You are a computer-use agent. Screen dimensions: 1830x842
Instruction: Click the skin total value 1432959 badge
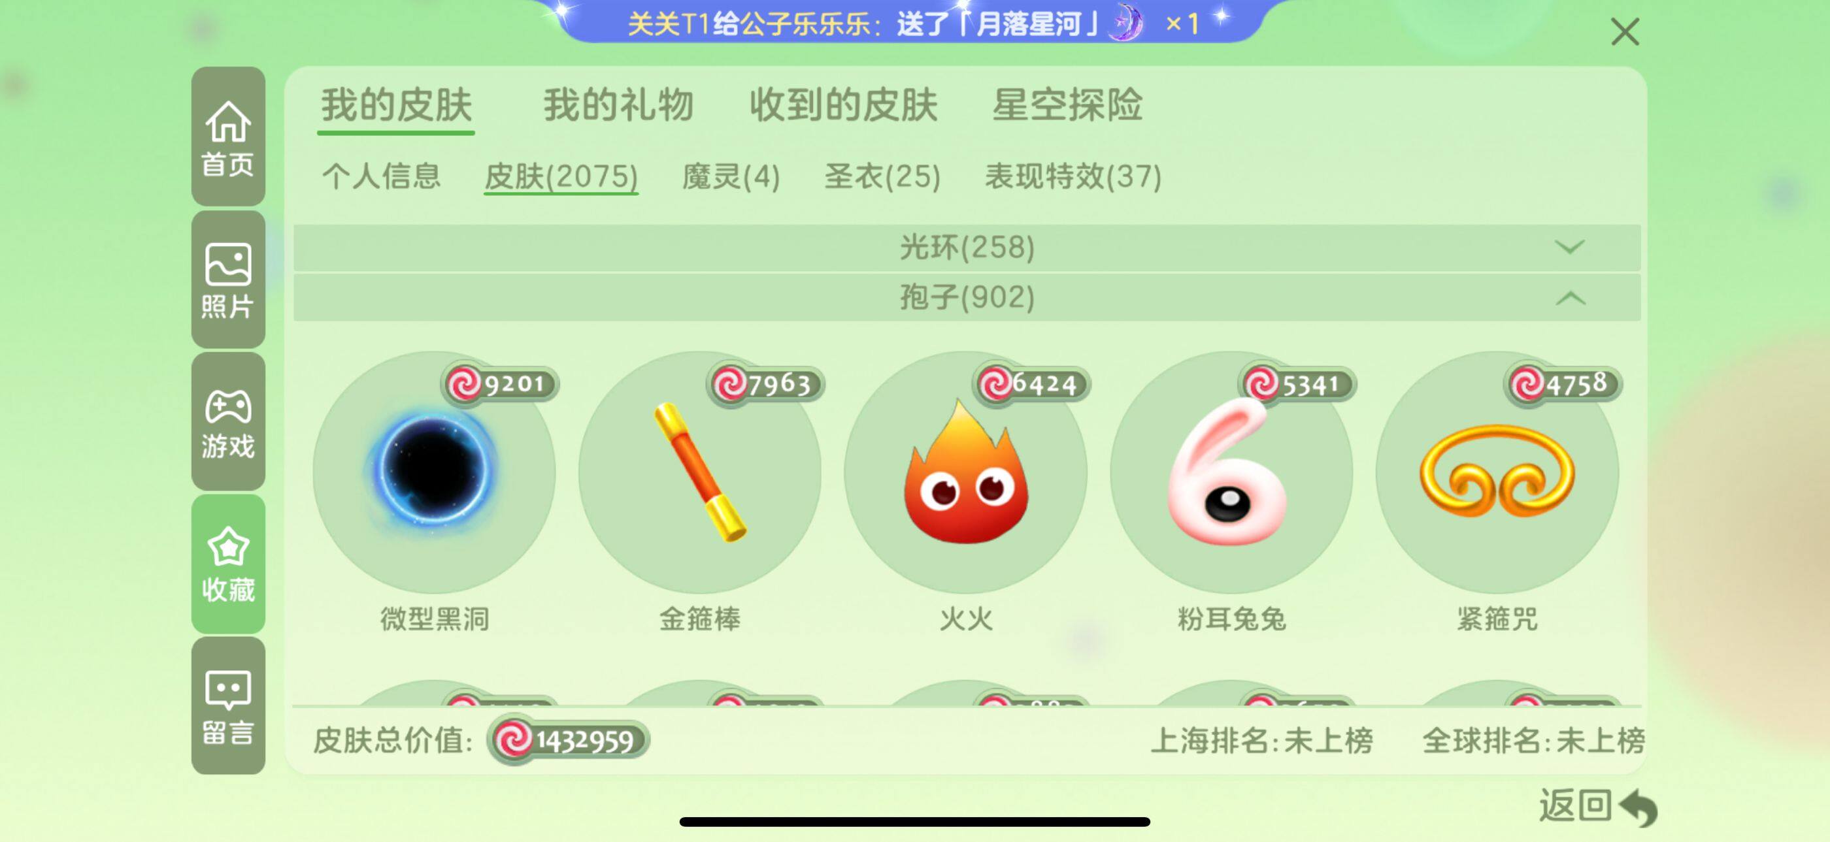(569, 739)
